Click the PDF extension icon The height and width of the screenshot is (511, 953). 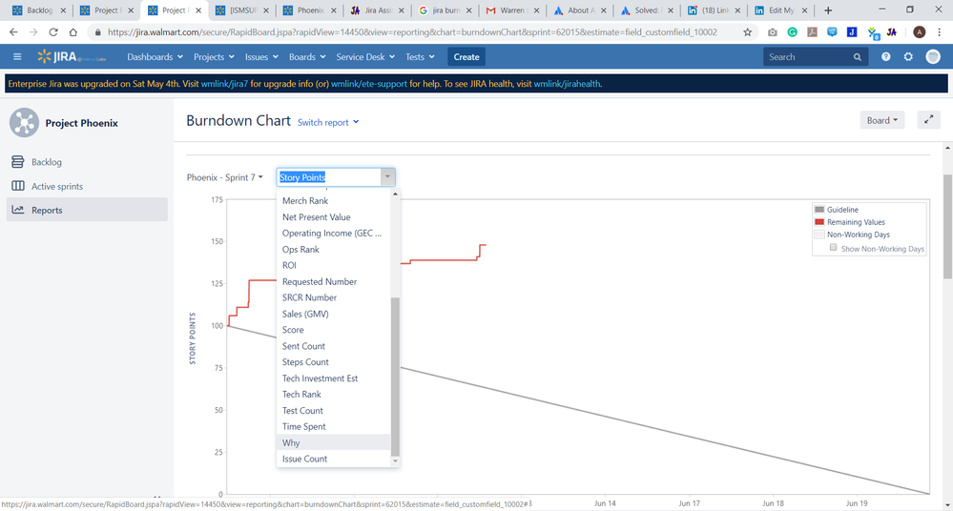[x=812, y=32]
